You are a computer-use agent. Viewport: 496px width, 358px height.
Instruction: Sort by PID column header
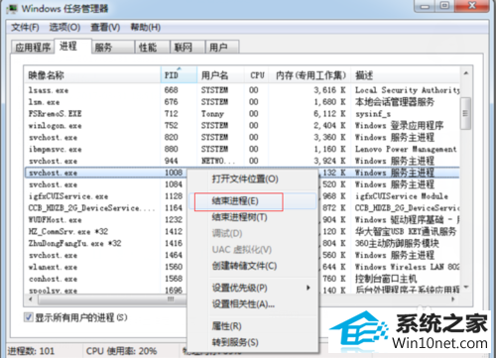tap(179, 75)
